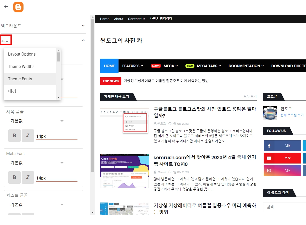306x225 pixels.
Task: Toggle bold for 제목 글꼴
Action: (x=14, y=135)
